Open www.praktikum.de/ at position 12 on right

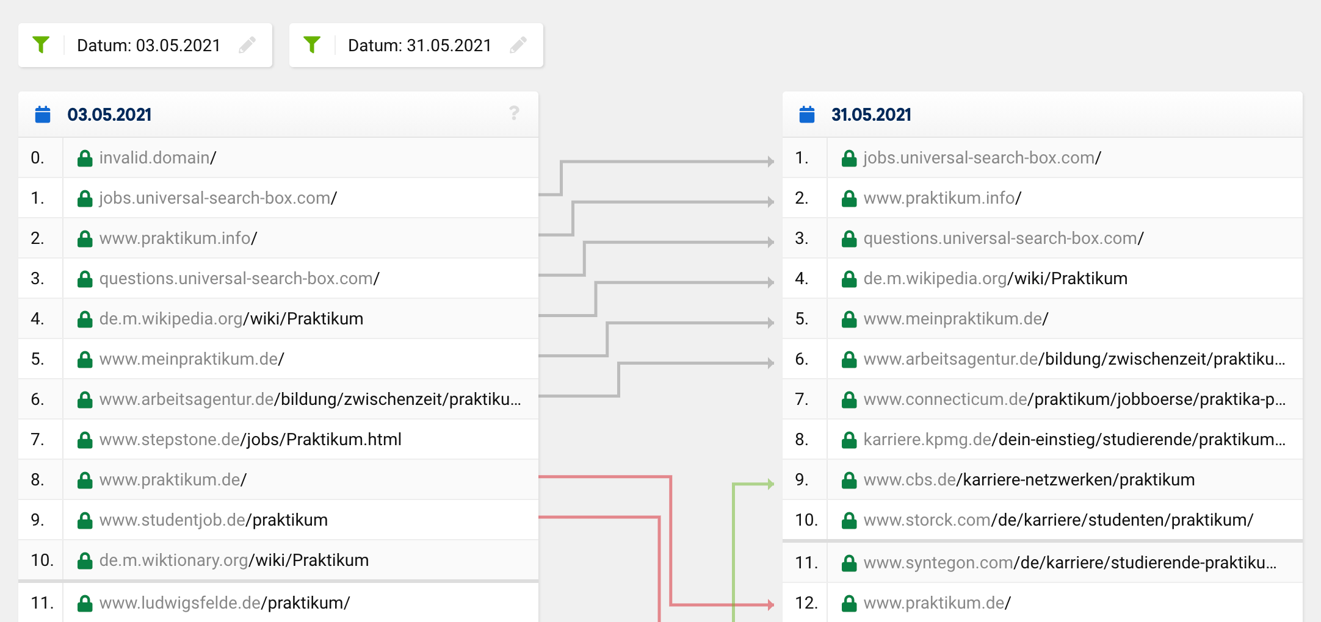click(x=937, y=603)
